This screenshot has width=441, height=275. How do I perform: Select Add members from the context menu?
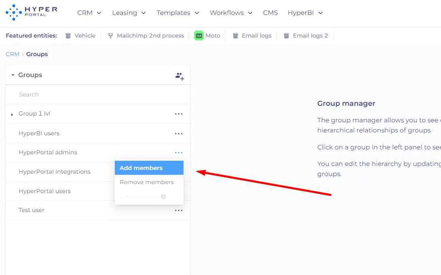[149, 168]
